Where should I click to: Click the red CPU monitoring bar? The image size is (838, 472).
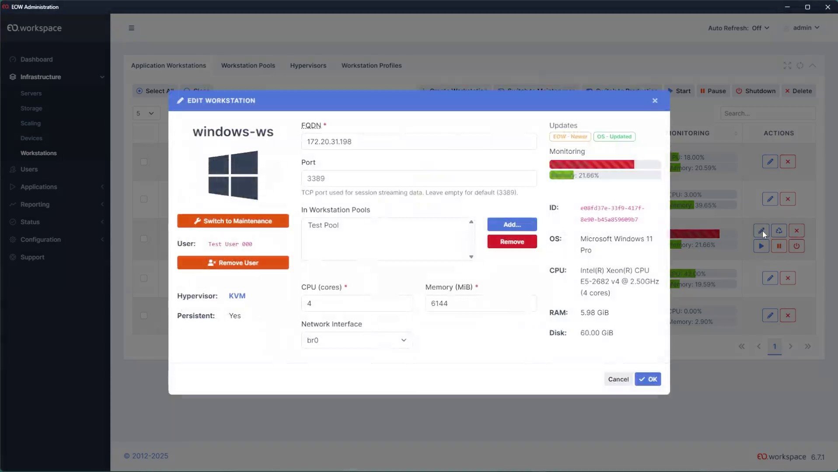pos(605,164)
